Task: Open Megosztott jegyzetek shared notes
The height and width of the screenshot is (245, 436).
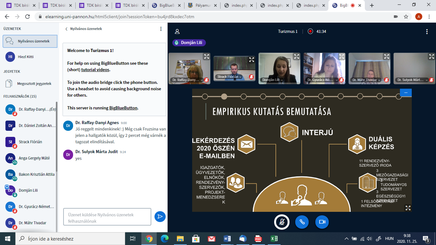Action: click(x=34, y=84)
